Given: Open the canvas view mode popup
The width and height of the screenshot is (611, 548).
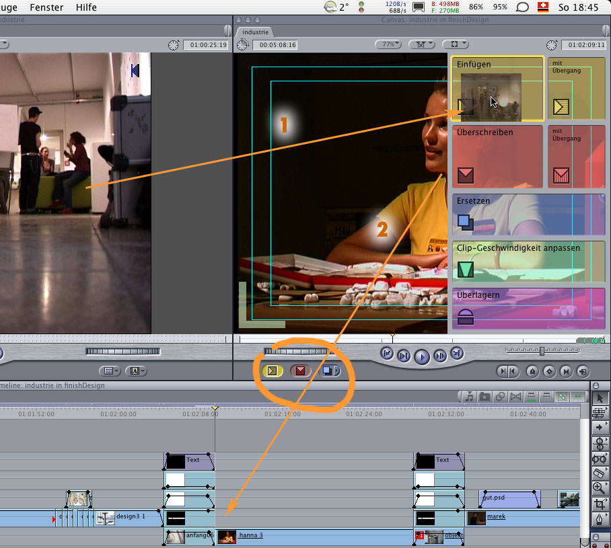Looking at the screenshot, I should click(x=456, y=44).
